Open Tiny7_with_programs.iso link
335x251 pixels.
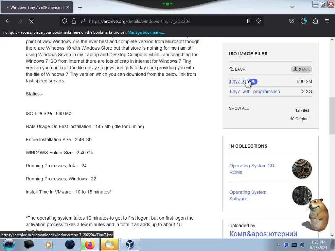coord(255,92)
